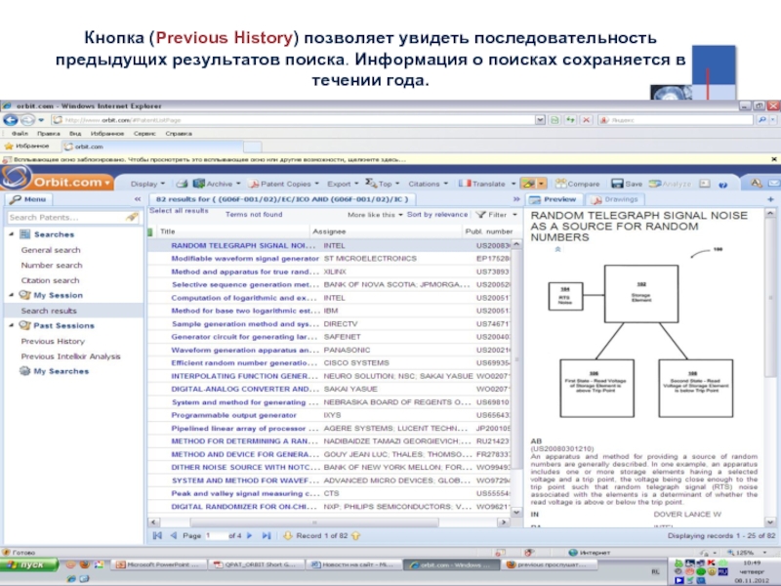
Task: Click the browser Back arrow button
Action: coord(11,120)
